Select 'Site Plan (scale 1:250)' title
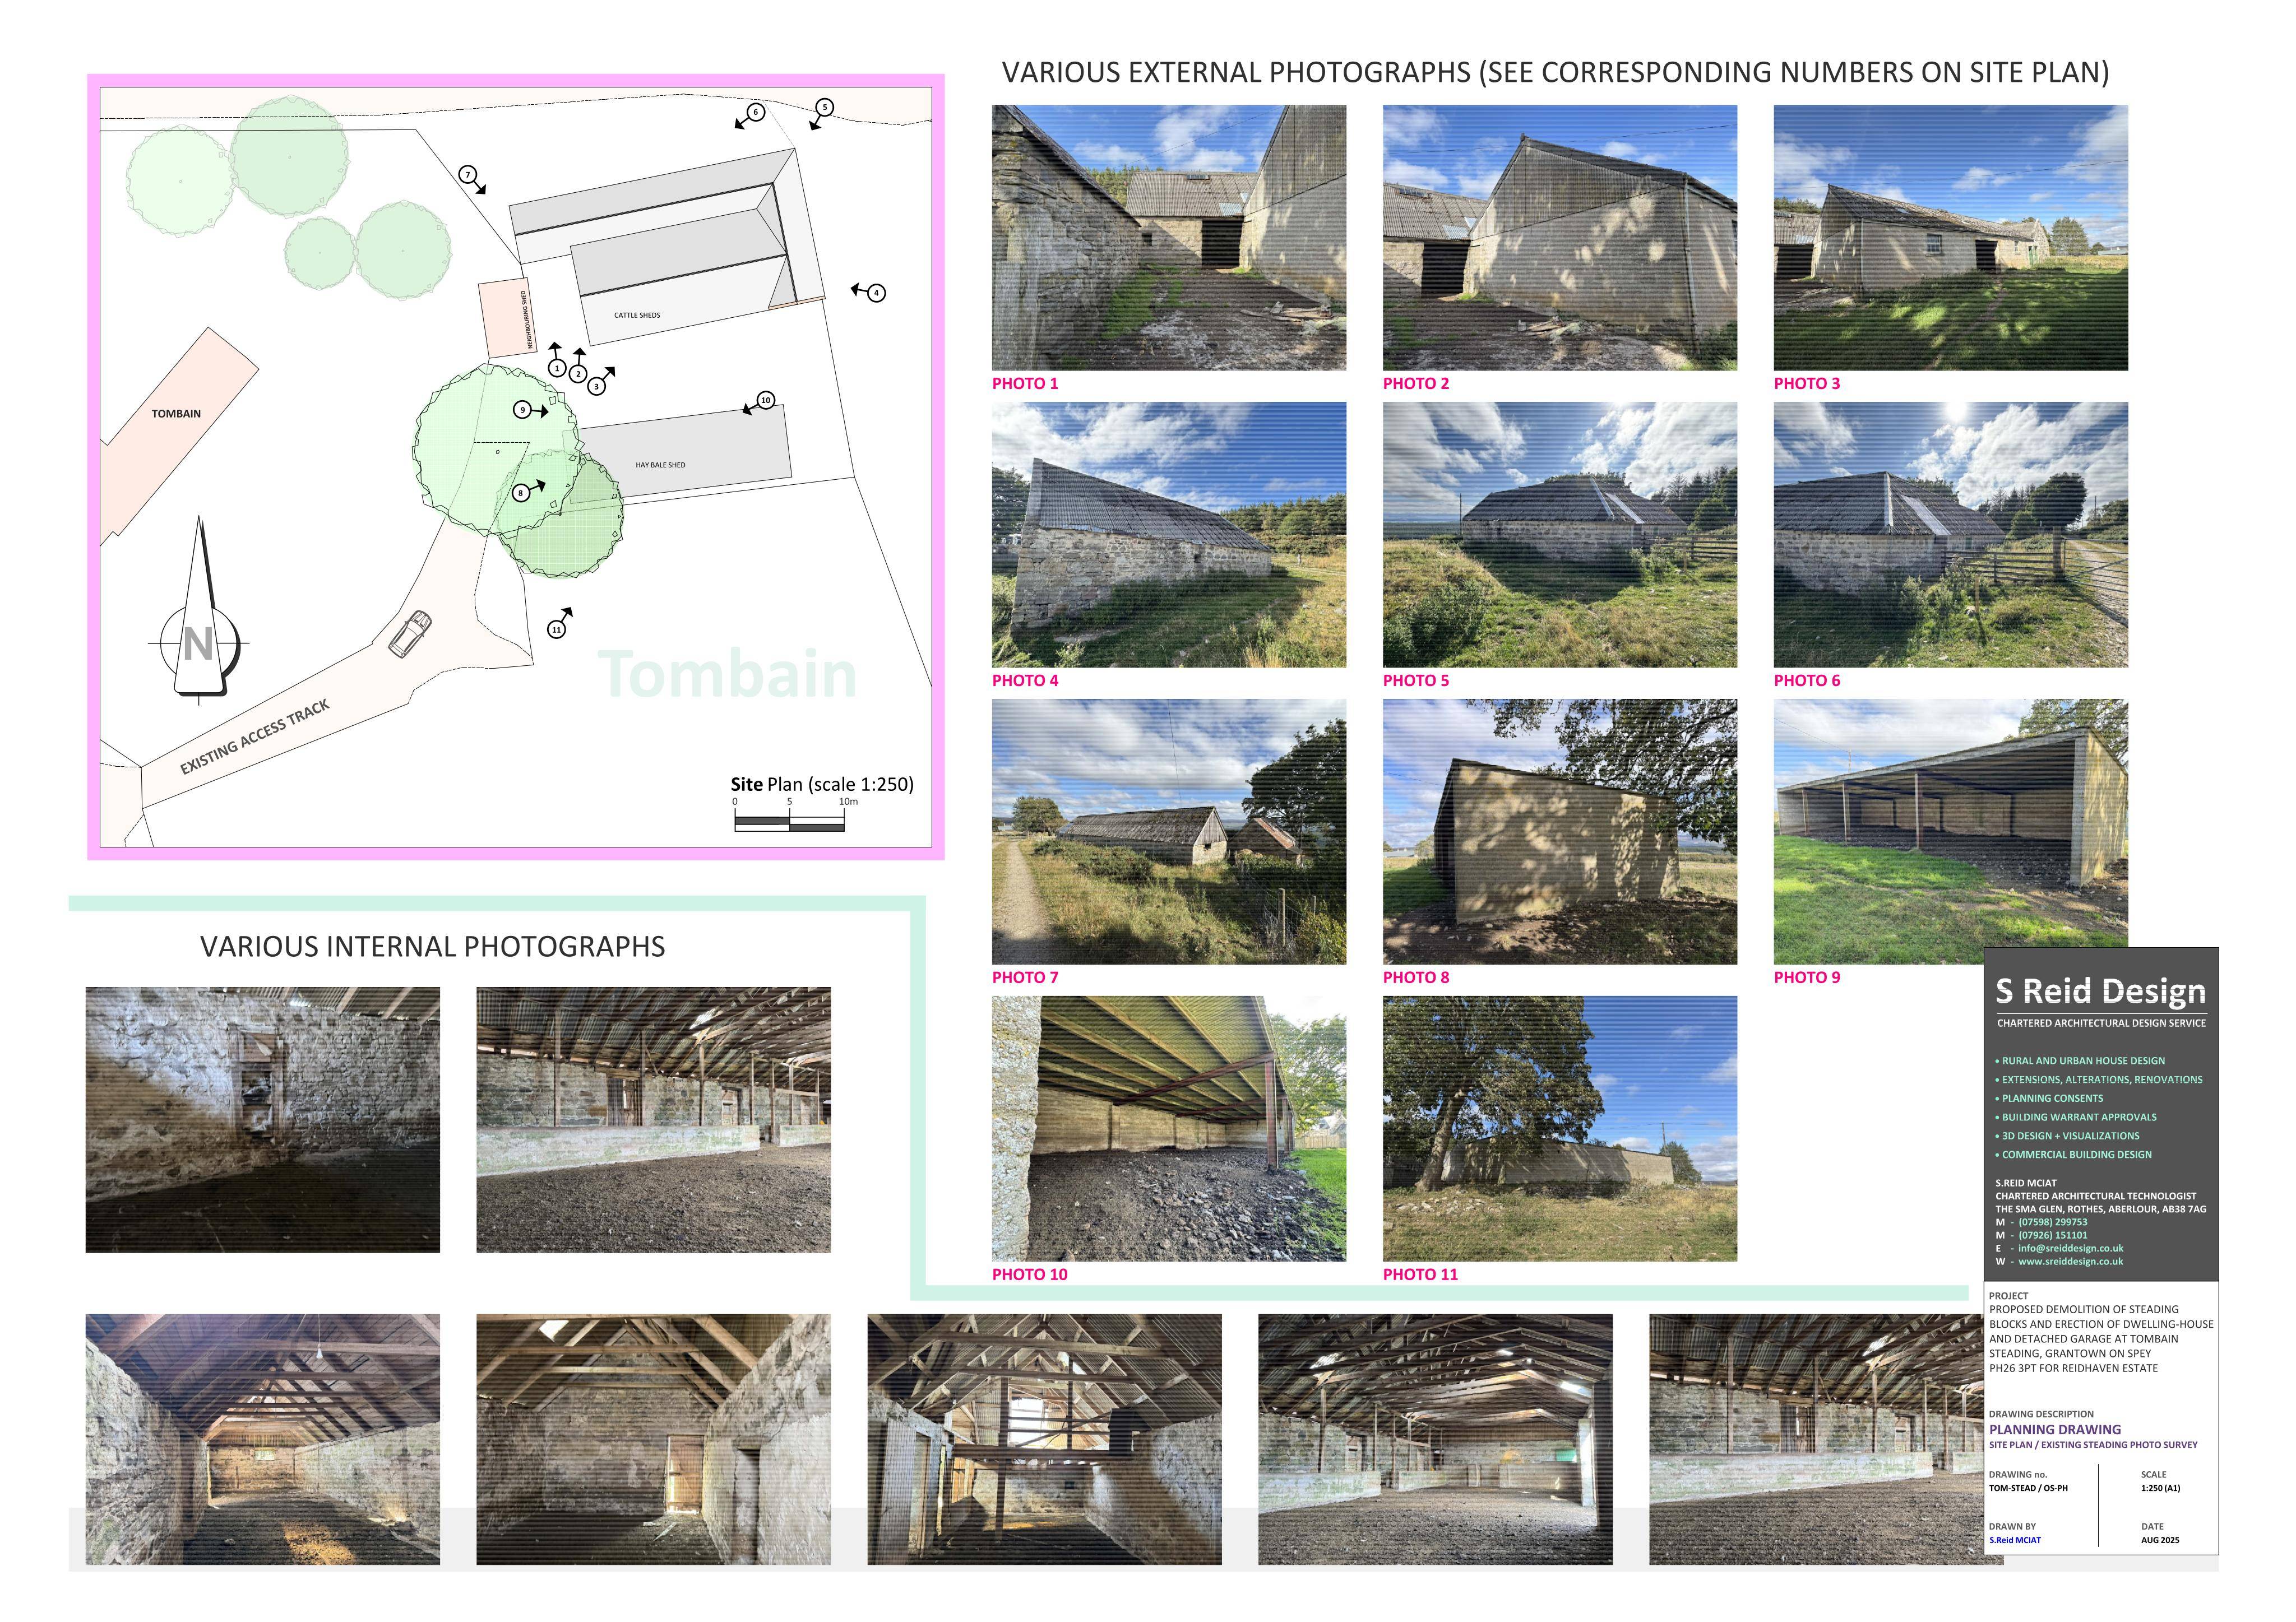The height and width of the screenshot is (1622, 2296). [822, 784]
